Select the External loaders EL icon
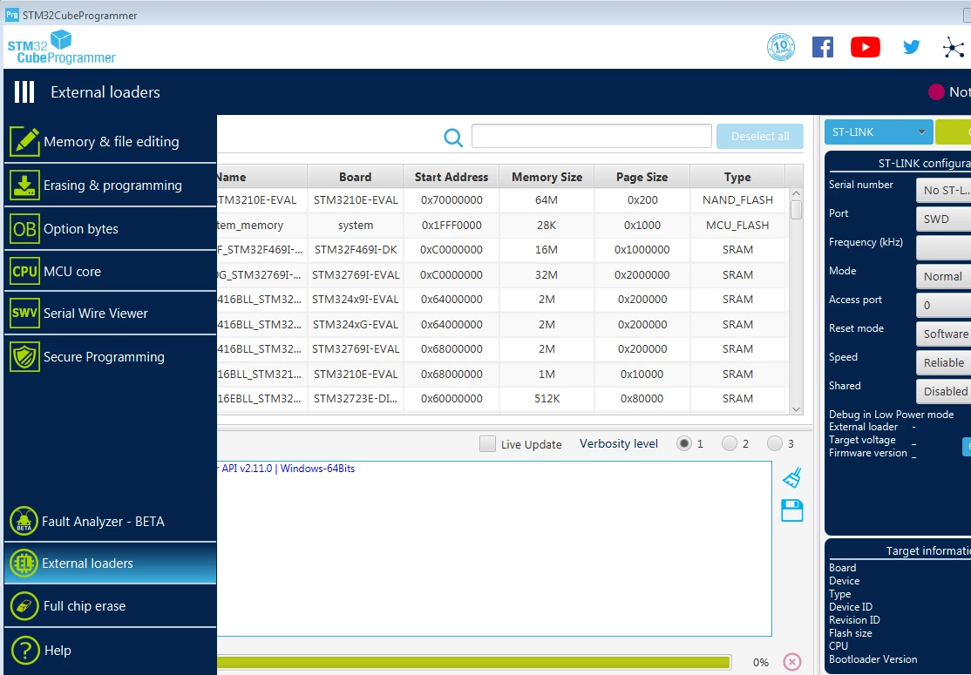 click(24, 563)
